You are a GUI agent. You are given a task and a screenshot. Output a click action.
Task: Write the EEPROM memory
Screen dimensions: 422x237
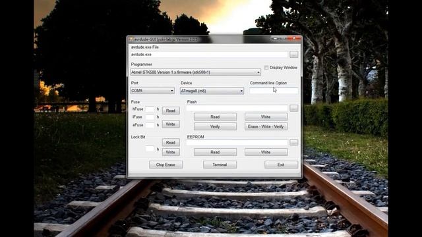(266, 152)
